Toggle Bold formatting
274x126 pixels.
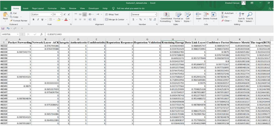click(x=34, y=19)
